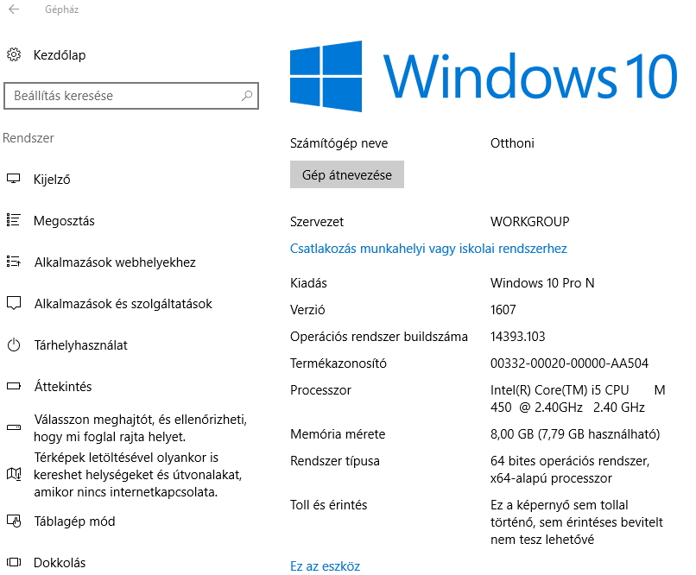Click the Gép átnevezése button
This screenshot has width=696, height=575.
pyautogui.click(x=347, y=174)
